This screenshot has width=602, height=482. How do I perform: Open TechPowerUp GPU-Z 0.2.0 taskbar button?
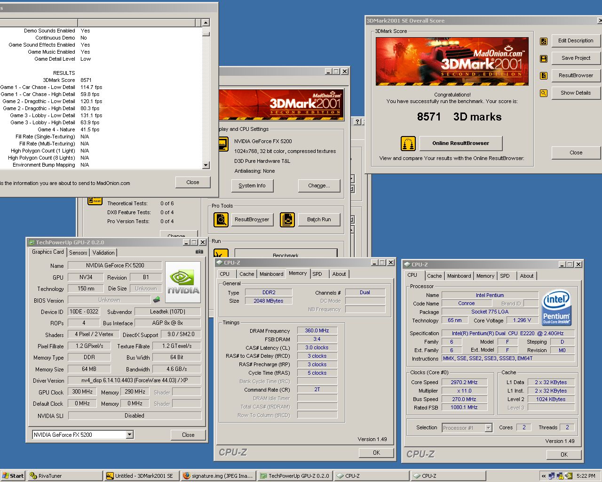point(295,476)
